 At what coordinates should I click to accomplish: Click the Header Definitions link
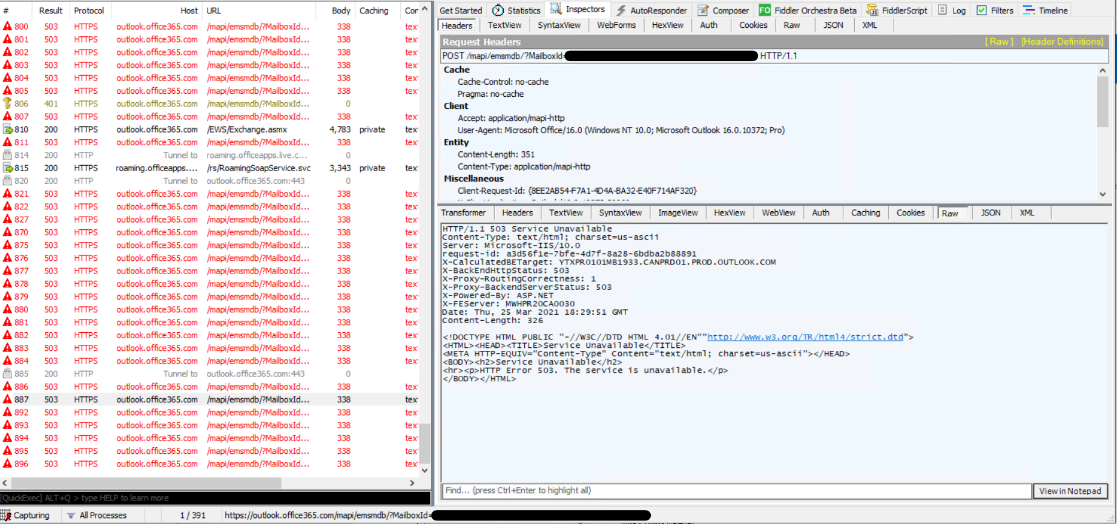1063,42
